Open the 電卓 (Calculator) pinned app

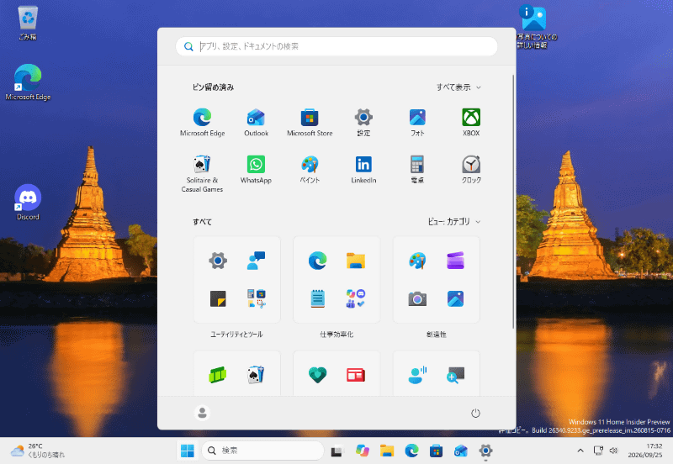(x=417, y=170)
